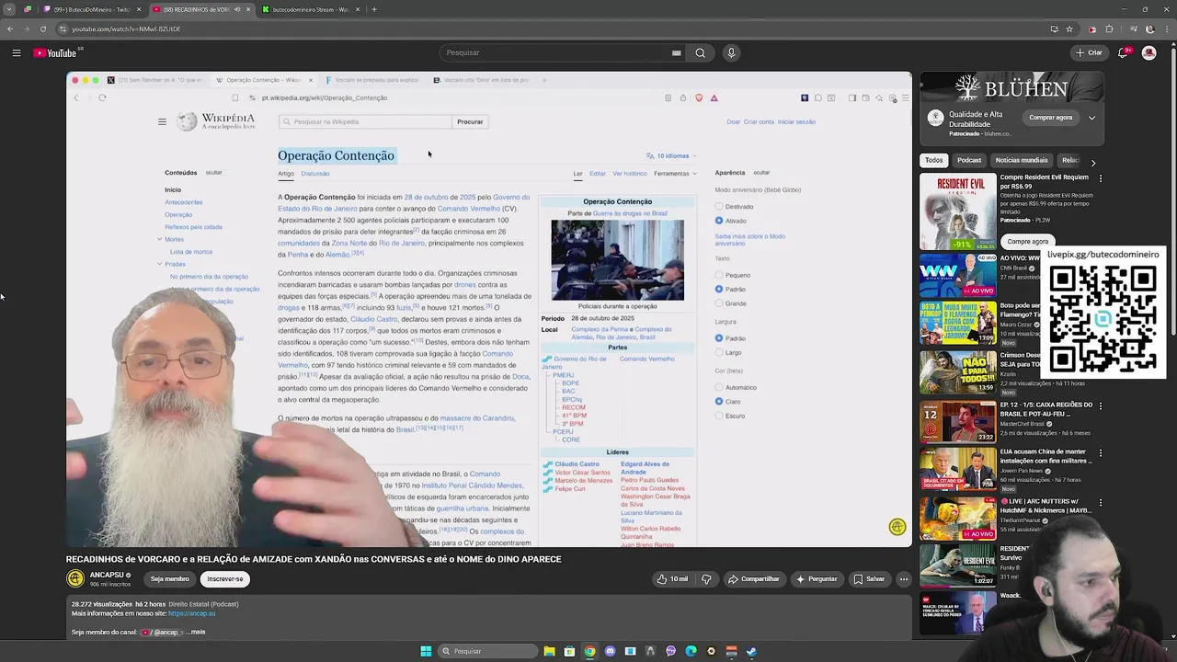Select the 'Podcast' filter chip
This screenshot has height=662, width=1177.
click(969, 160)
